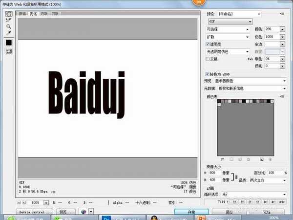This screenshot has height=220, width=293.
Task: Open the 仿色 100% dropdown arrow
Action: pyautogui.click(x=282, y=37)
